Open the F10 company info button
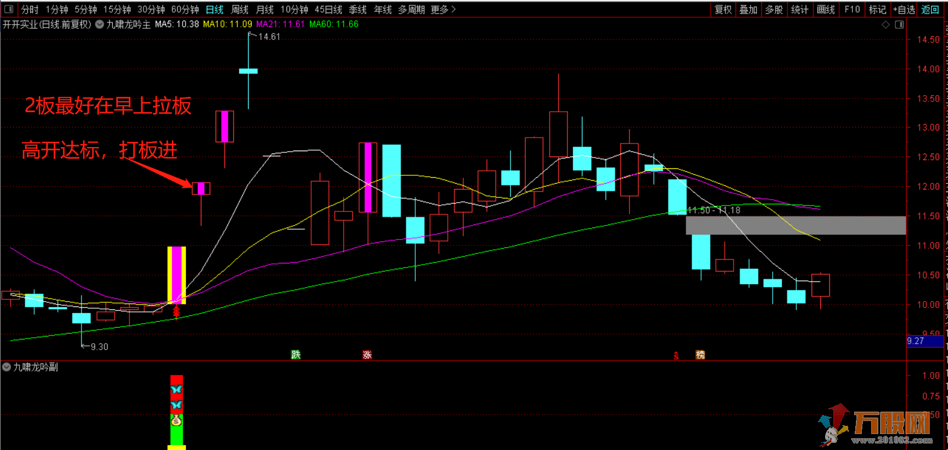The image size is (948, 450). tap(852, 9)
